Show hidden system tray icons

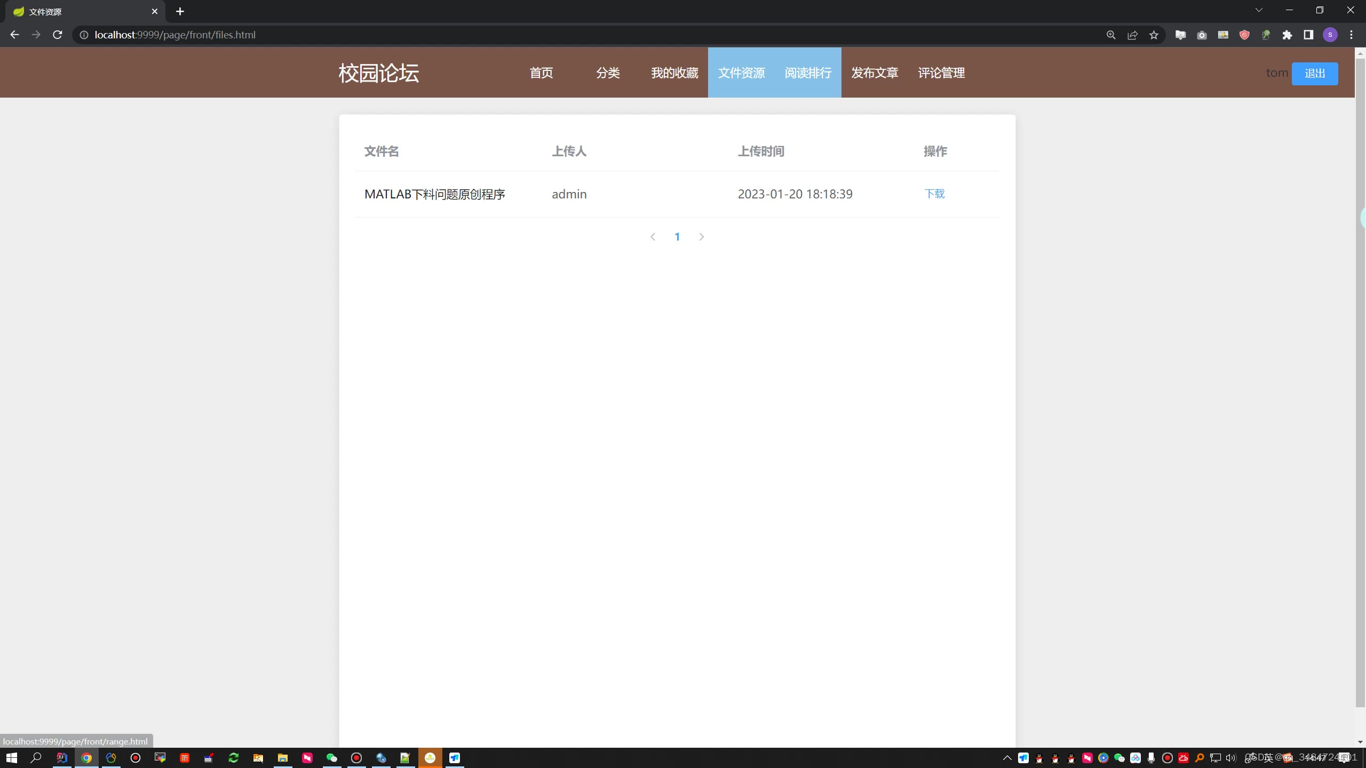(1007, 758)
